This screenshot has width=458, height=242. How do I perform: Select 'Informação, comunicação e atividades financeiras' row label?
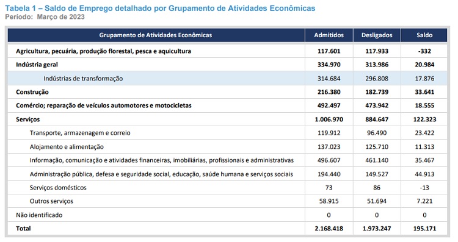(x=162, y=160)
